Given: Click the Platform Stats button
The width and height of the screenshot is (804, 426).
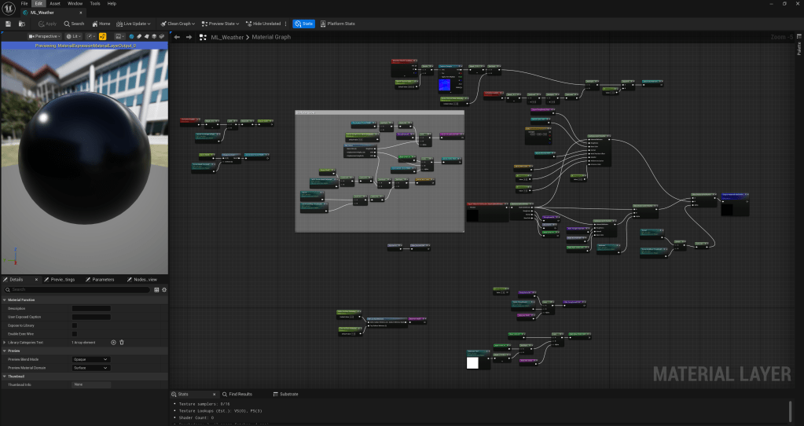Looking at the screenshot, I should 337,24.
